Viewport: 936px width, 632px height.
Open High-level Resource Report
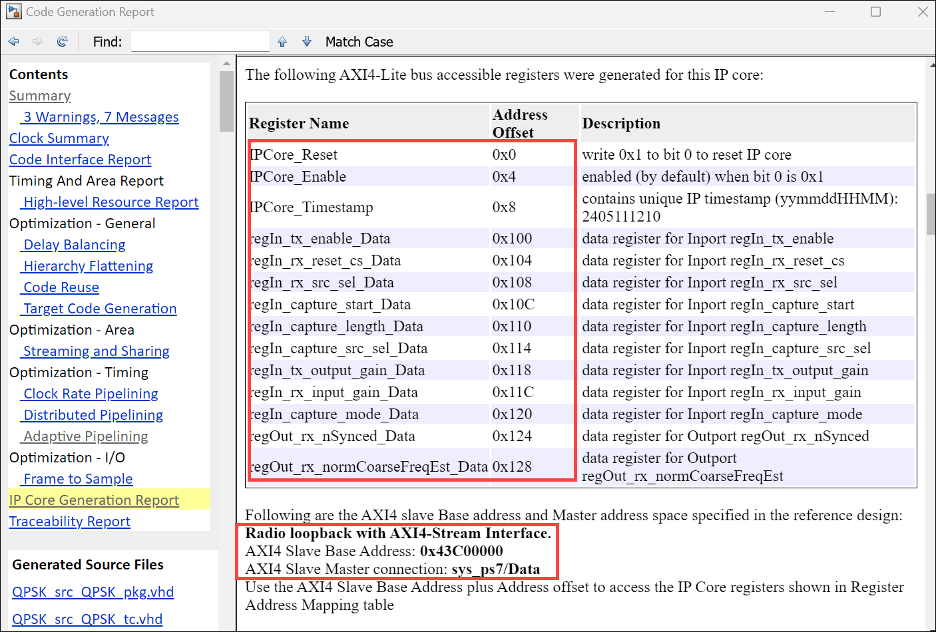(x=111, y=202)
